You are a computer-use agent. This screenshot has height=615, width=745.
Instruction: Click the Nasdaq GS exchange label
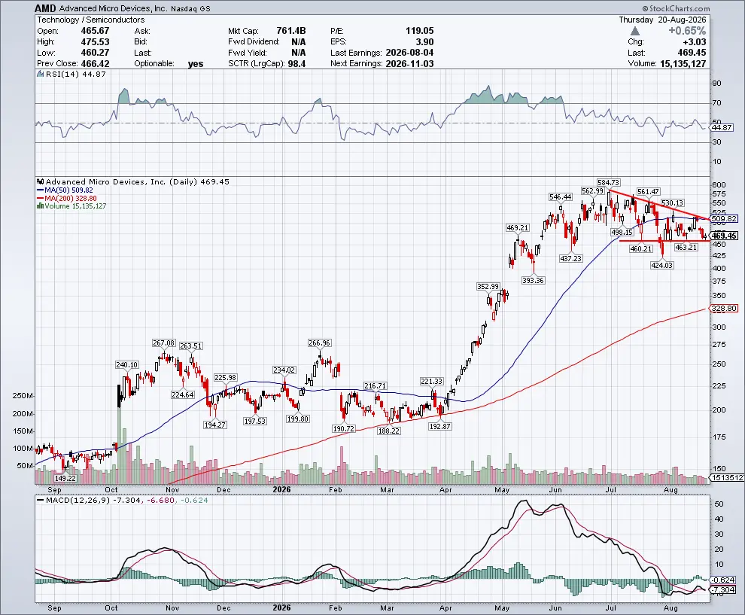tap(190, 8)
